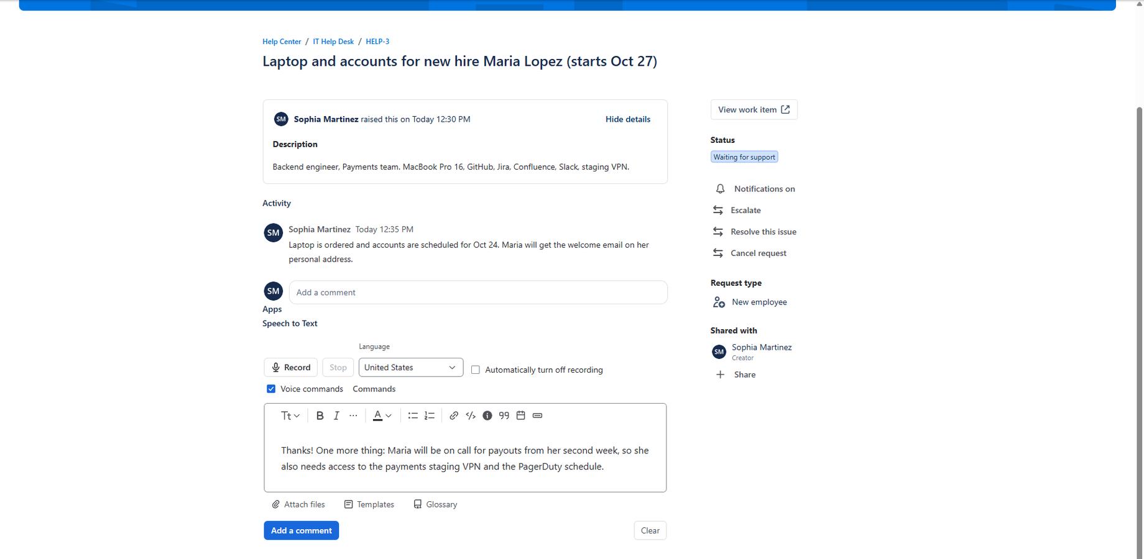Insert a link via the toolbar
This screenshot has height=559, width=1144.
point(454,416)
